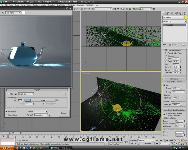Click the Key Filters button
This screenshot has width=188, height=150.
[147, 144]
